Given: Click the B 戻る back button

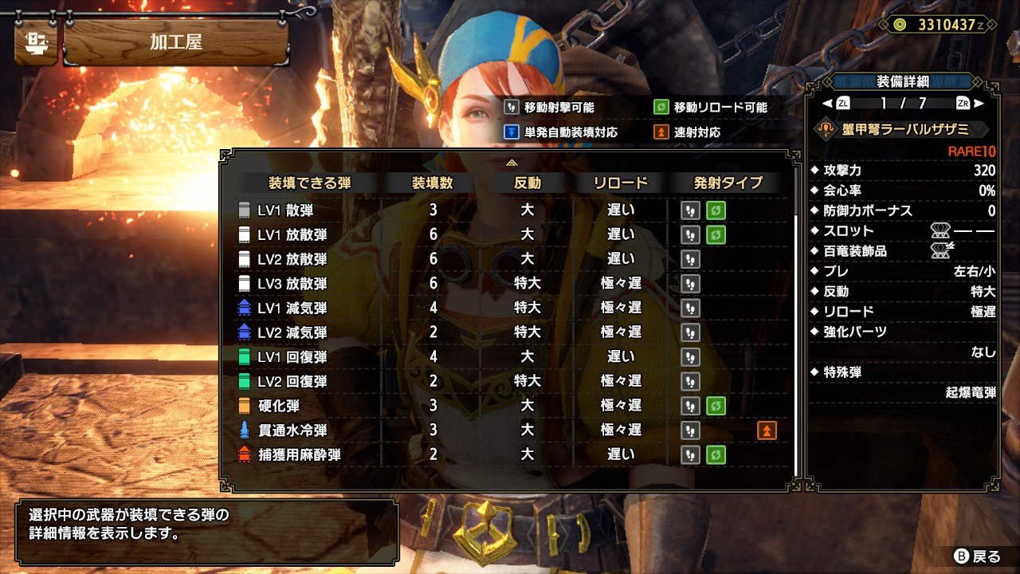Looking at the screenshot, I should (977, 556).
